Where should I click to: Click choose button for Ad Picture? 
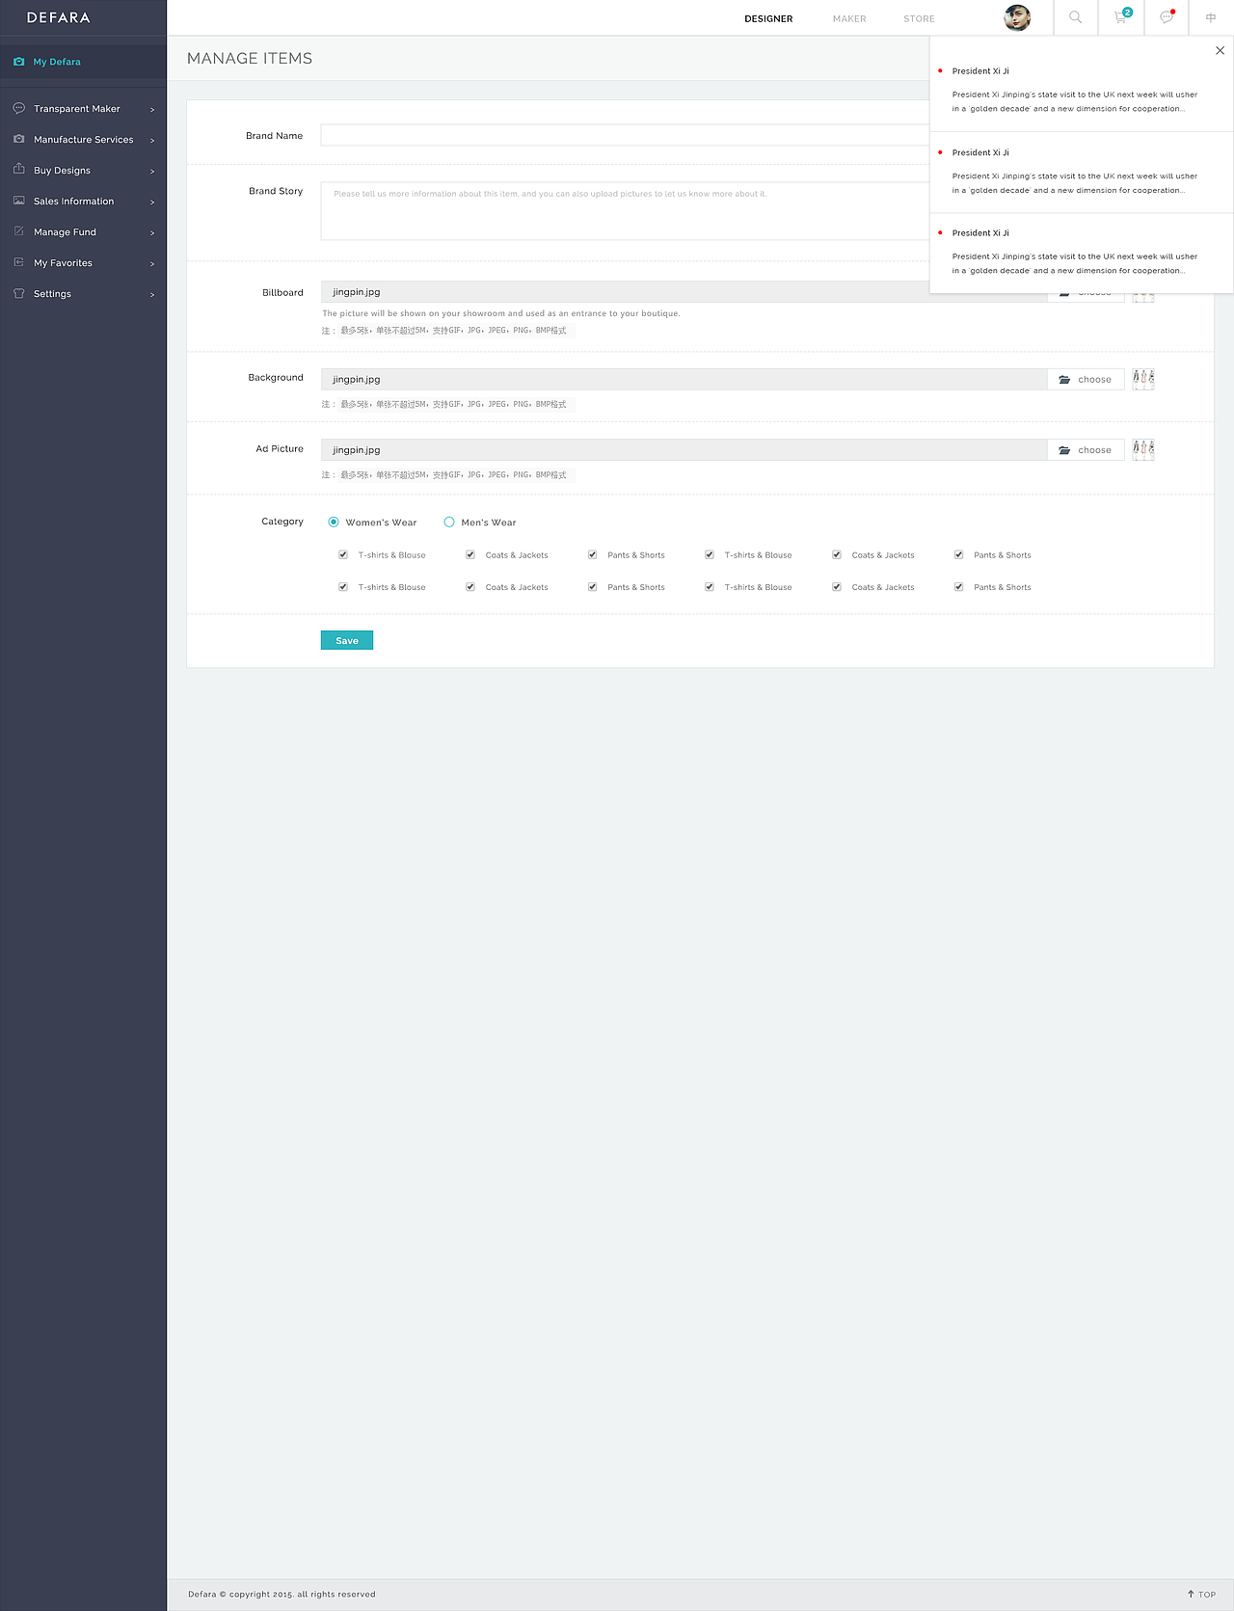pyautogui.click(x=1086, y=449)
